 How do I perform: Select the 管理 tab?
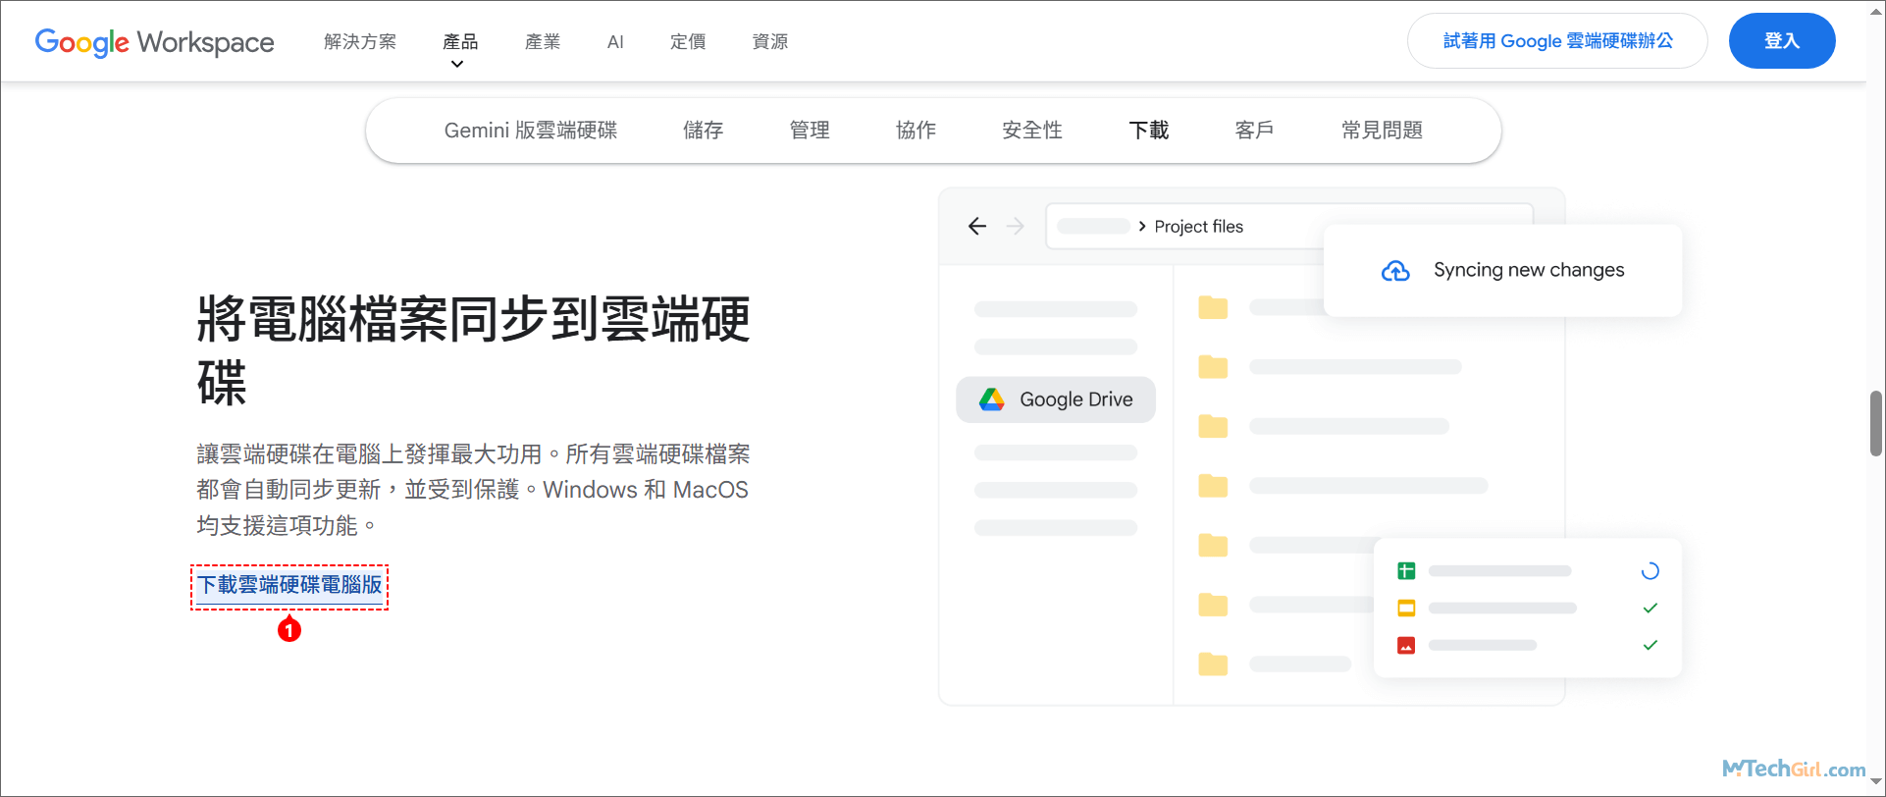[x=810, y=131]
